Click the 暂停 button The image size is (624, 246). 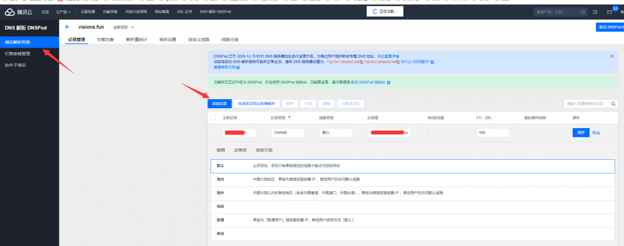tap(290, 103)
